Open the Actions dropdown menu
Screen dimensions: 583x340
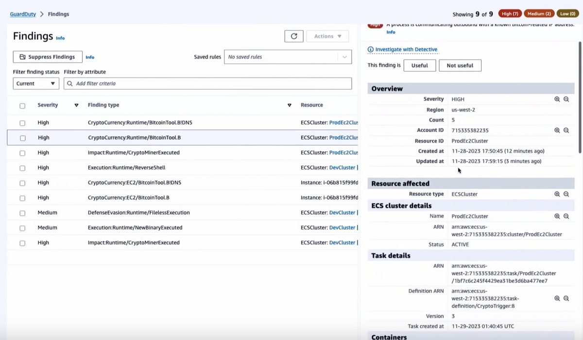click(327, 36)
